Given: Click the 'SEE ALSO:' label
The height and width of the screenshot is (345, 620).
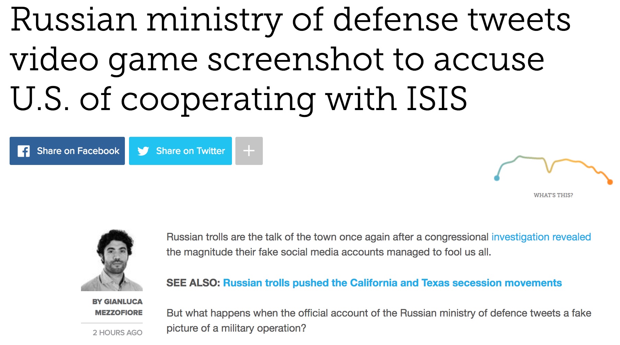Looking at the screenshot, I should [x=193, y=283].
